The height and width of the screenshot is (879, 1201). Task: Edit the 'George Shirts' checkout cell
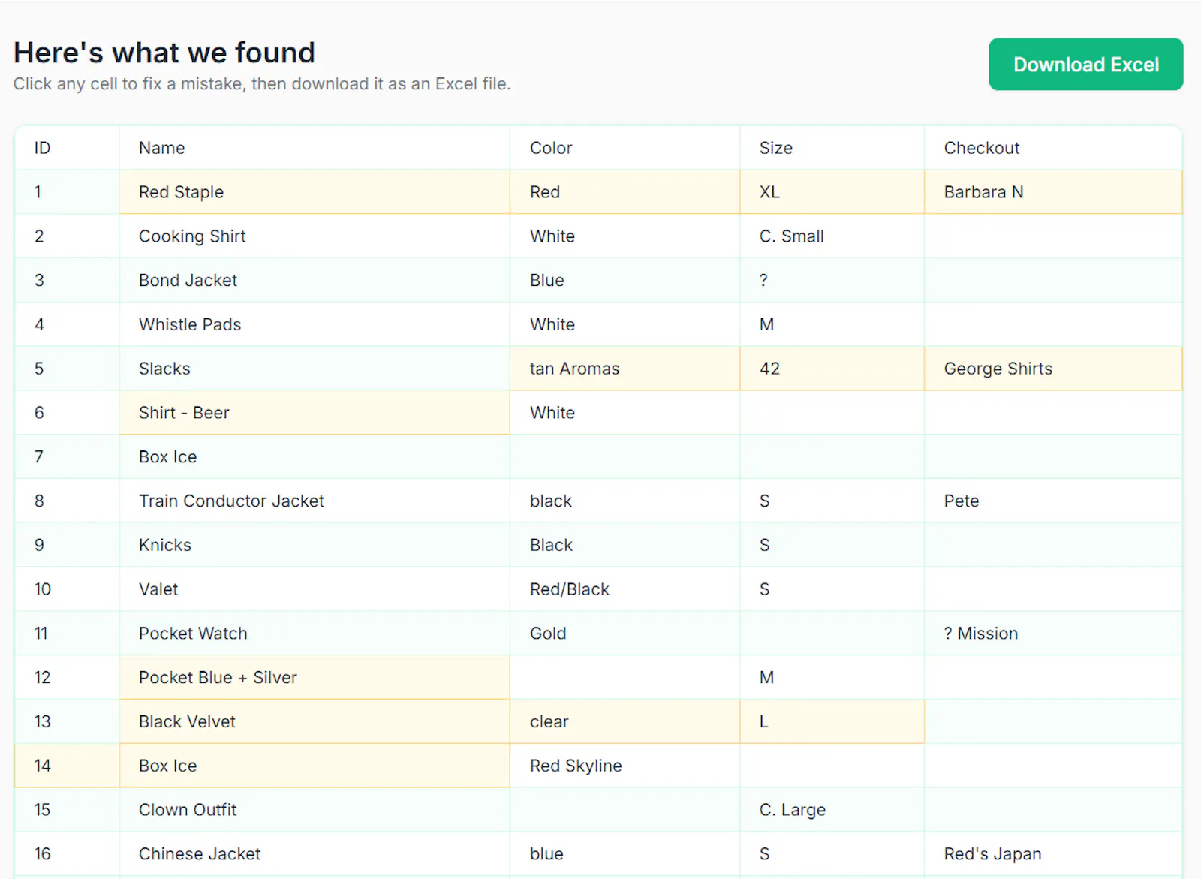click(x=1053, y=369)
